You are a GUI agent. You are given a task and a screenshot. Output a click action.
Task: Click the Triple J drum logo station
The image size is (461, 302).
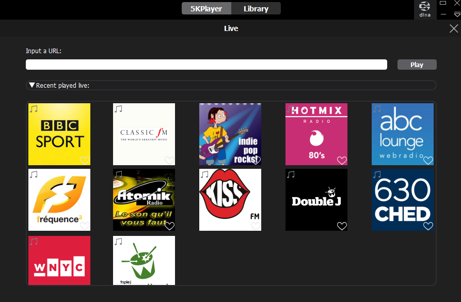pyautogui.click(x=144, y=261)
